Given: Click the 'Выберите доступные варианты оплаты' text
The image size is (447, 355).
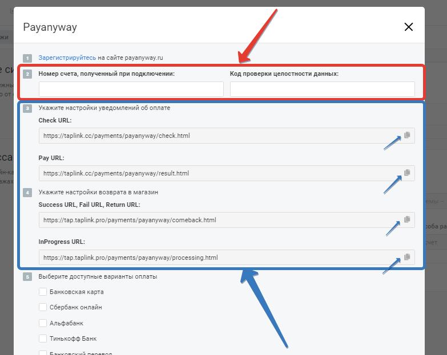Looking at the screenshot, I should click(98, 276).
